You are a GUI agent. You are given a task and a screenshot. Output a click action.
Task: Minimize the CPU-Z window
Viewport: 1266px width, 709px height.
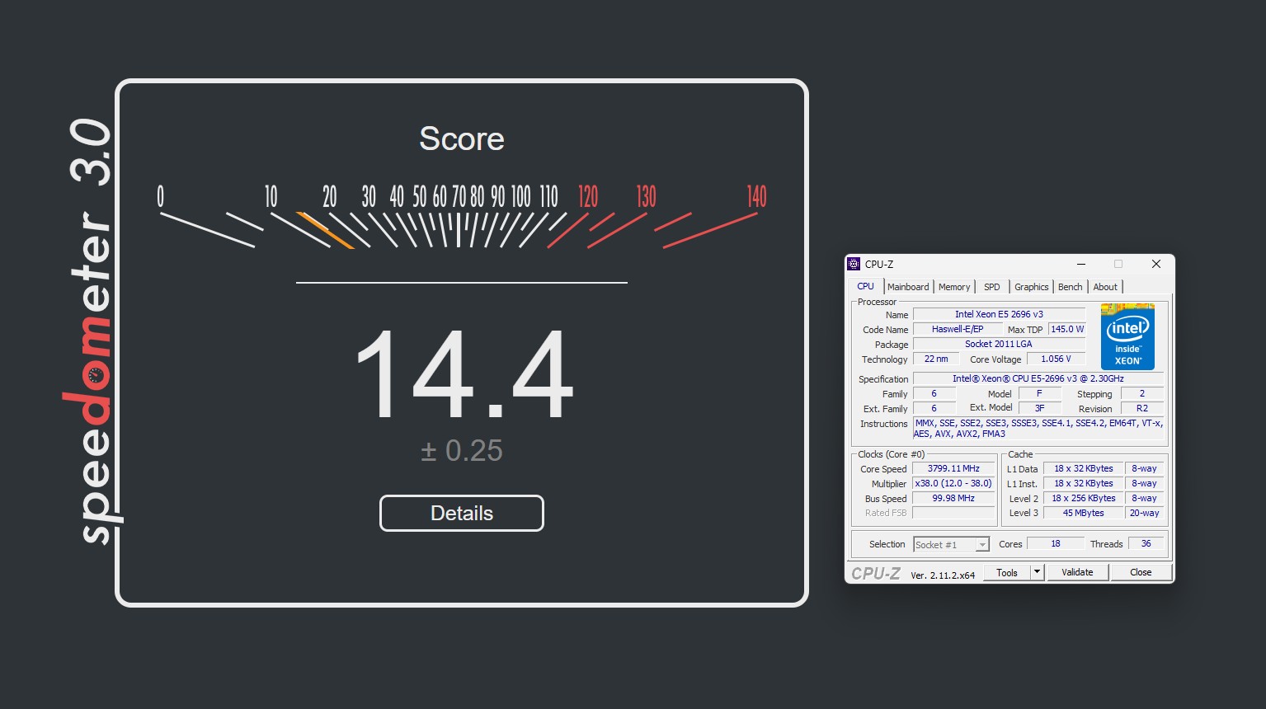tap(1081, 264)
